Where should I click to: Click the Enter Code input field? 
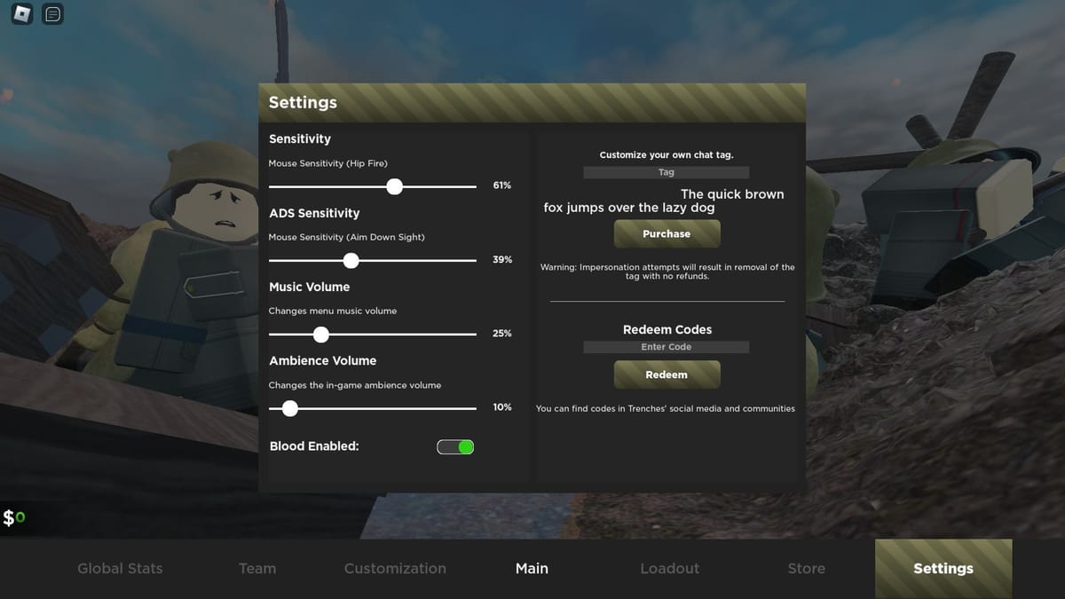tap(666, 347)
